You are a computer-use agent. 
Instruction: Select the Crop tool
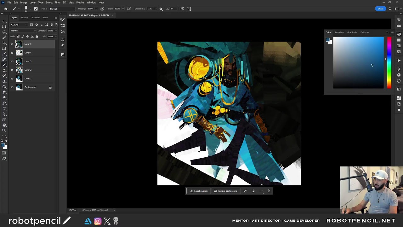[4, 43]
